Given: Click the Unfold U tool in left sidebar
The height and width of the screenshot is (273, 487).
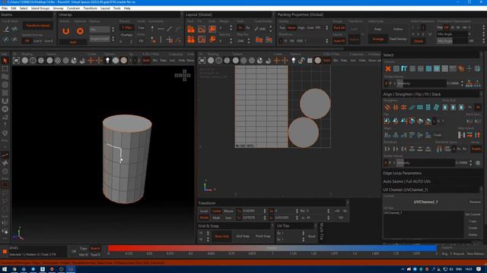Looking at the screenshot, I should (5, 101).
